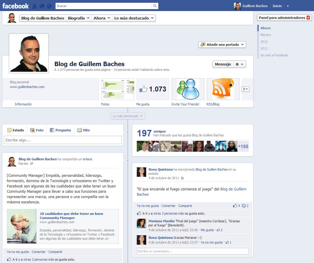Select the Foto composer tab
Image resolution: width=314 pixels, height=263 pixels.
37,130
